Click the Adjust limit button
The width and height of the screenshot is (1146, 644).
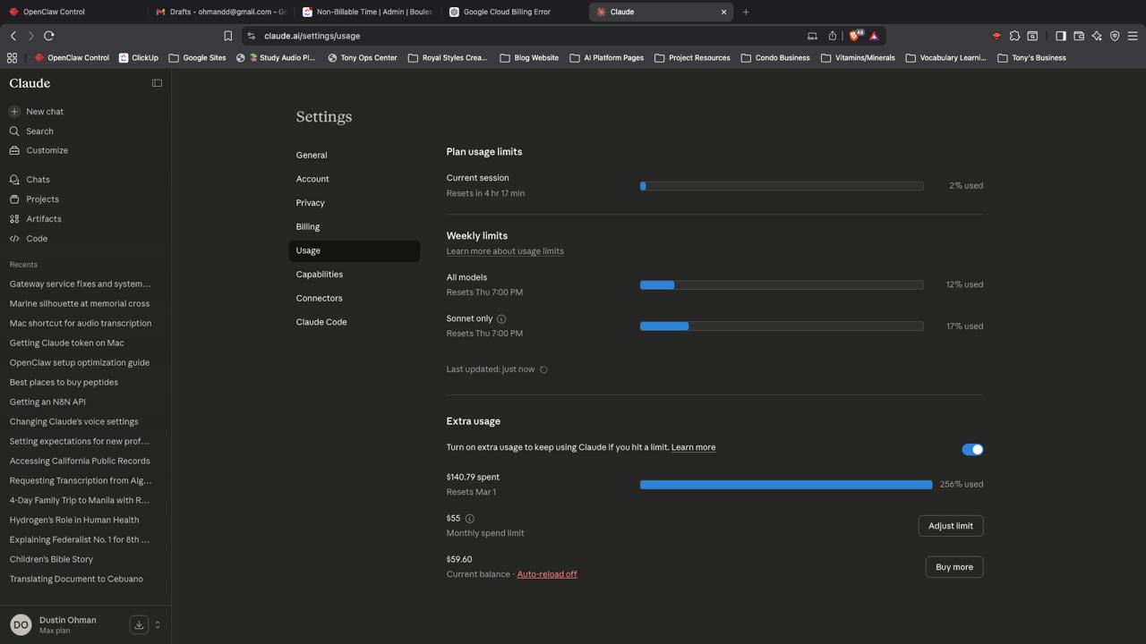(x=950, y=526)
